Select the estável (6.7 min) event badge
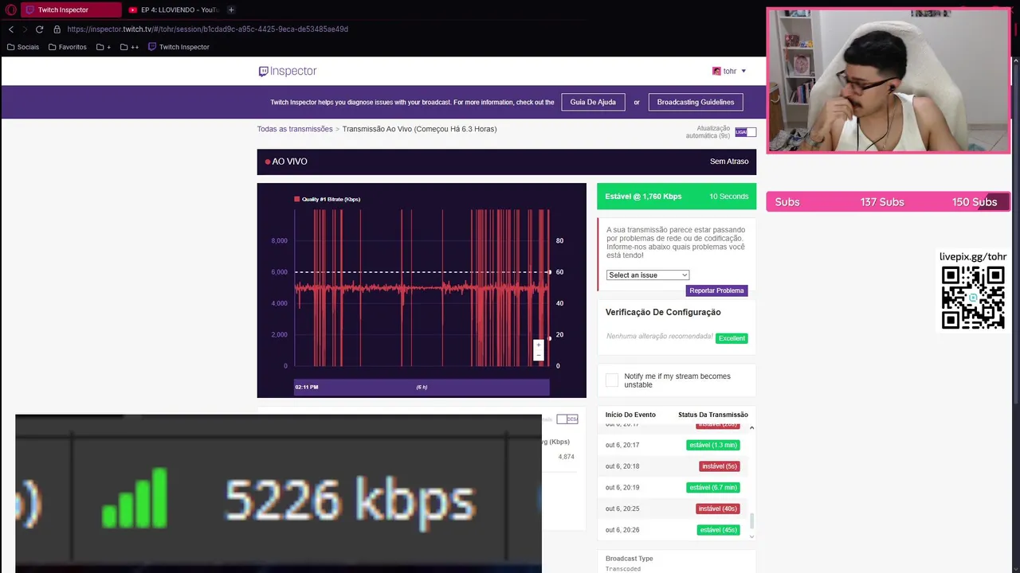 [x=713, y=487]
